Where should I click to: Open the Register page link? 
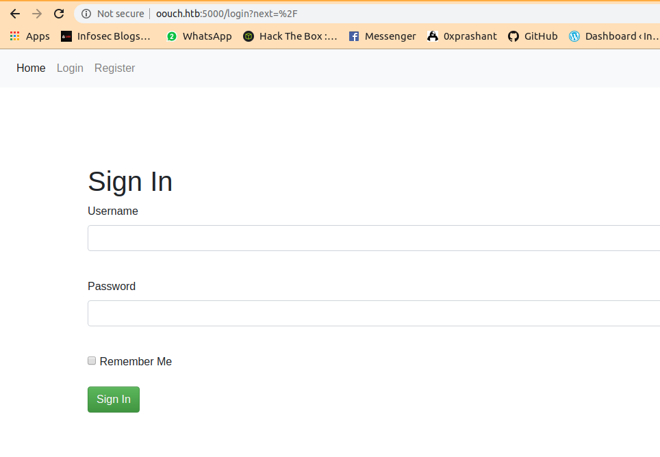tap(114, 68)
